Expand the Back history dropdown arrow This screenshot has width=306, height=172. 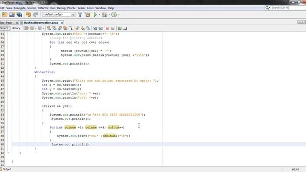(x=36, y=29)
